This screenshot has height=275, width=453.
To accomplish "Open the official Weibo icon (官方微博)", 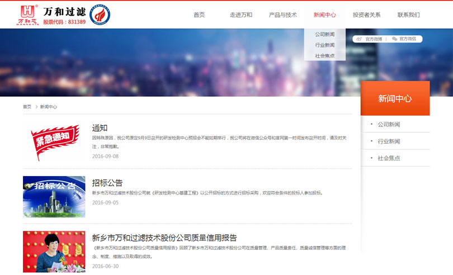I will click(x=358, y=39).
